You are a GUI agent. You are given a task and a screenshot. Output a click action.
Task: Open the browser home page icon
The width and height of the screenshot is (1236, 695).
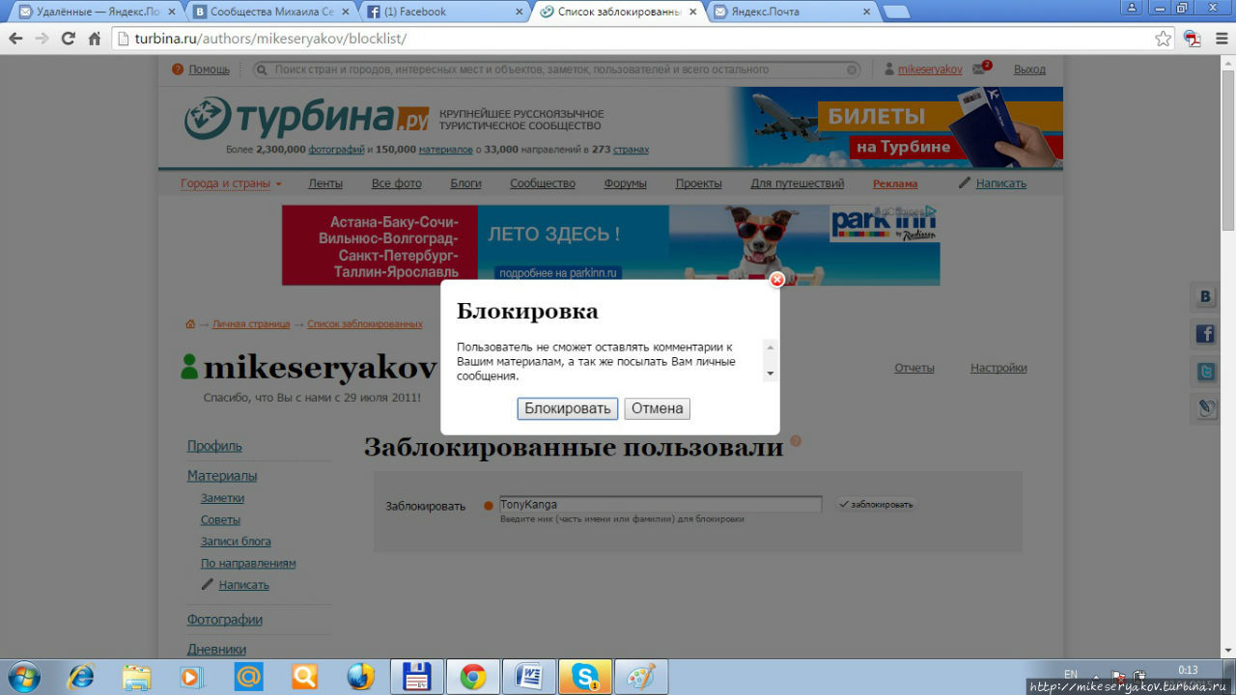point(95,39)
